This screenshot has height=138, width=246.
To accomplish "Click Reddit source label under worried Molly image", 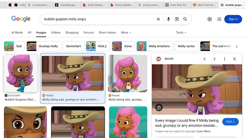I will tap(114, 96).
